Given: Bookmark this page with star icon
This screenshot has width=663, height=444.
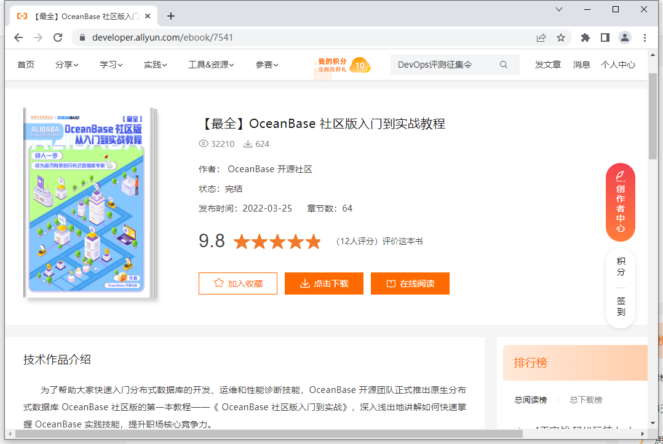Looking at the screenshot, I should 561,38.
